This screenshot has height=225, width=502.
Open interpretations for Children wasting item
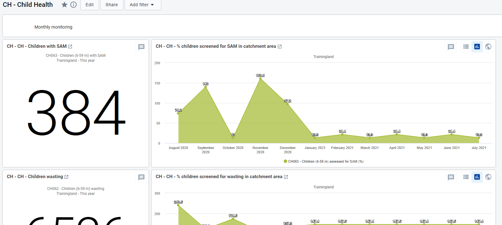[141, 177]
